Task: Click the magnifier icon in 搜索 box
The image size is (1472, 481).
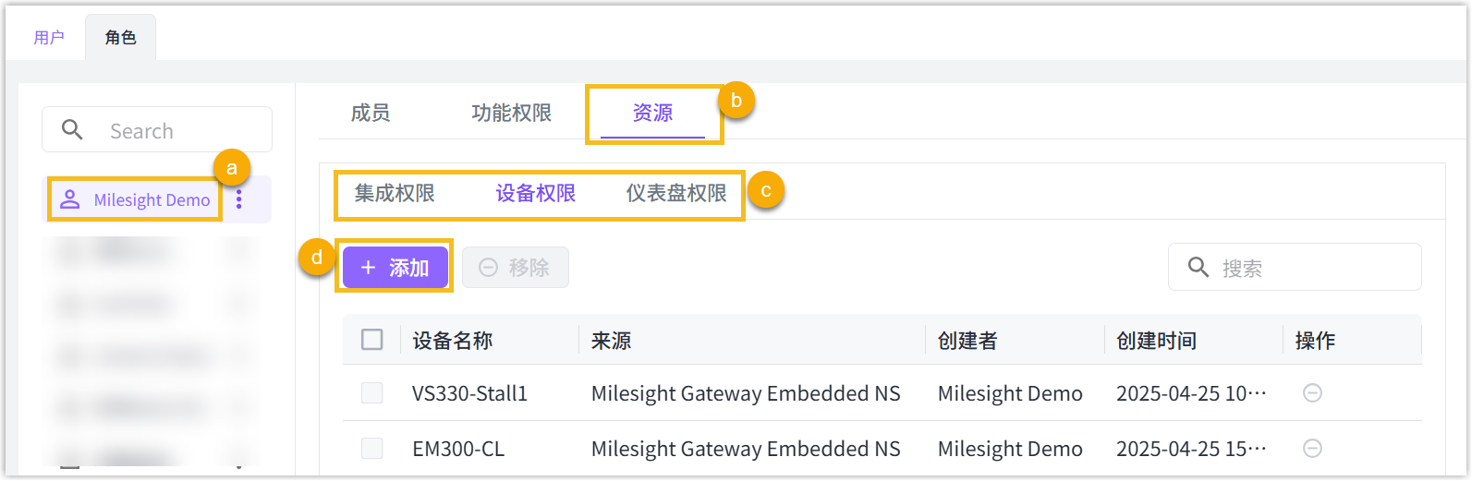Action: (1198, 268)
